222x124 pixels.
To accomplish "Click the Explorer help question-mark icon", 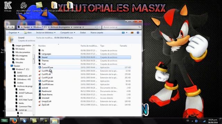I will (x=138, y=33).
